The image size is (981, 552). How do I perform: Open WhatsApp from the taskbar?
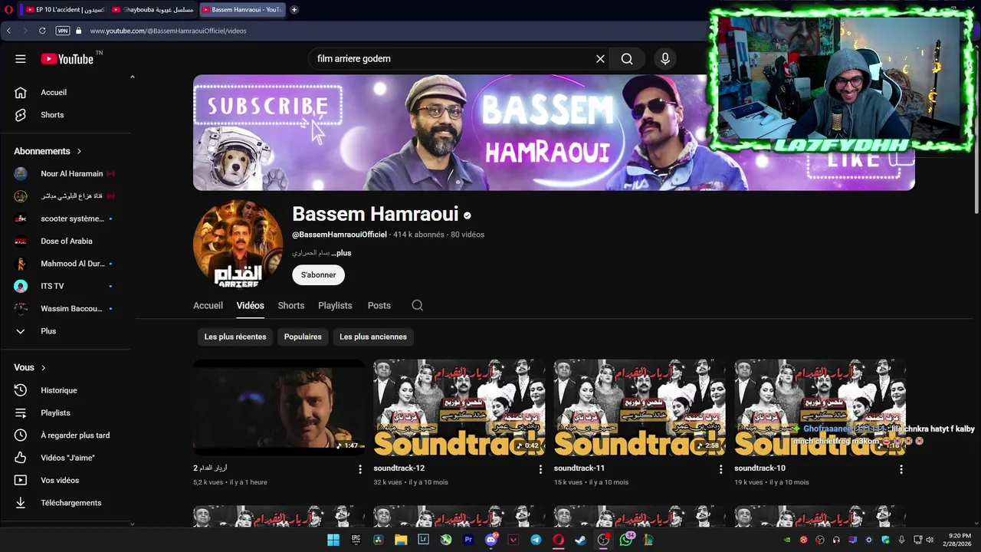[626, 540]
